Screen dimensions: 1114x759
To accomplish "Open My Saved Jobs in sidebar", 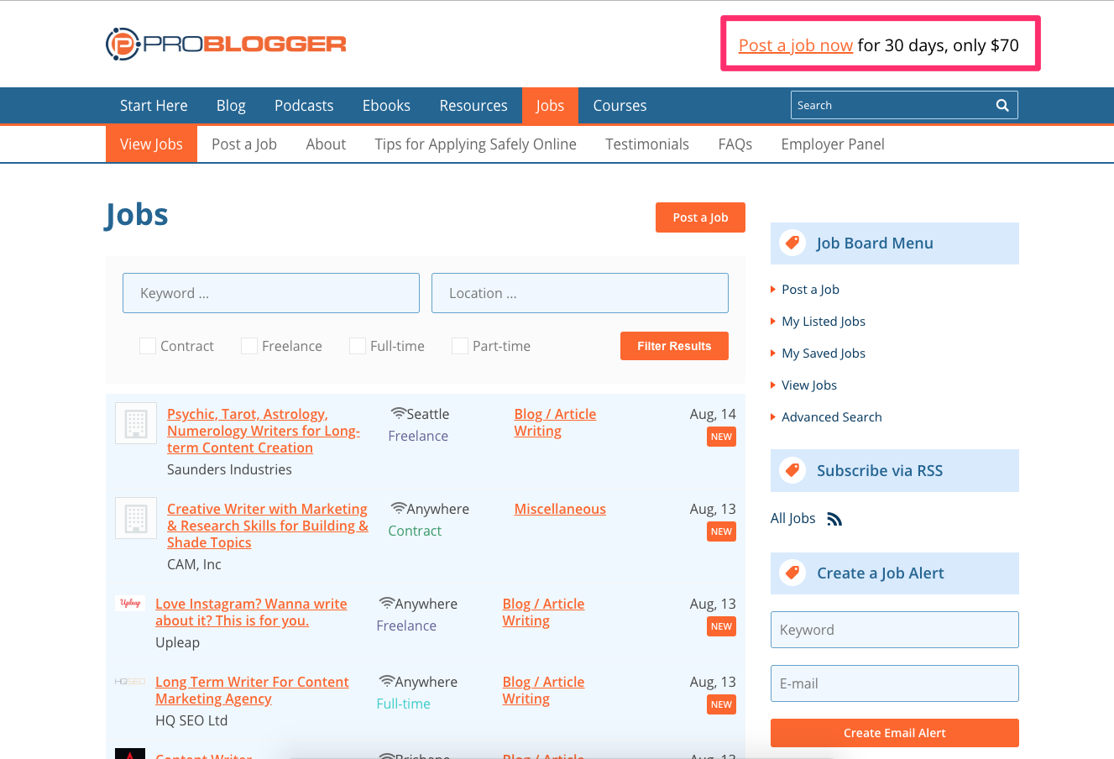I will pyautogui.click(x=824, y=353).
